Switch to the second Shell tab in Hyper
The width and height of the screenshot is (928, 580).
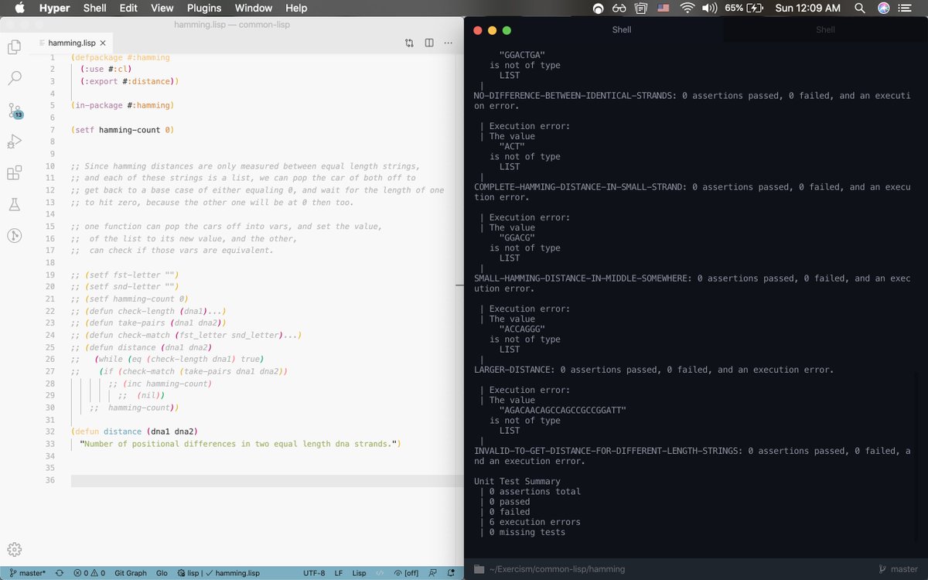[825, 30]
